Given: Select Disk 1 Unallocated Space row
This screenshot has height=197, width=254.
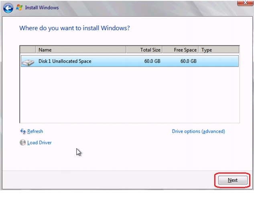Looking at the screenshot, I should [x=130, y=61].
